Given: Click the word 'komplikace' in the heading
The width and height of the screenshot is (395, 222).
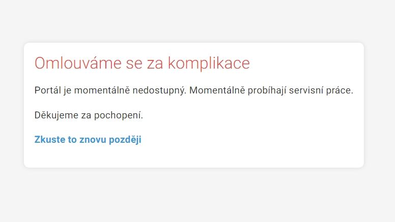Looking at the screenshot, I should 209,63.
